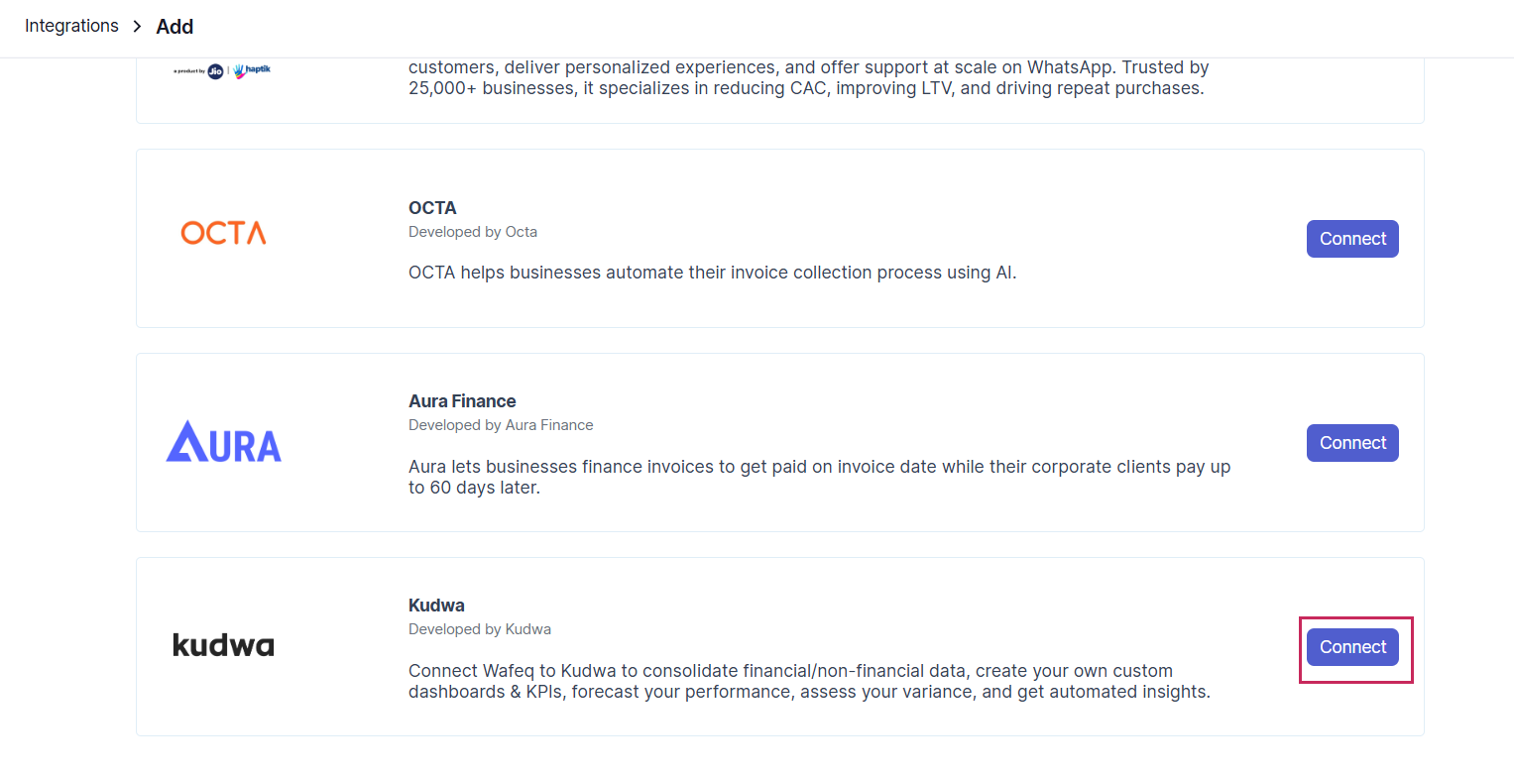The width and height of the screenshot is (1514, 774).
Task: Click "Developed by Aura Finance" subtitle
Action: click(501, 425)
